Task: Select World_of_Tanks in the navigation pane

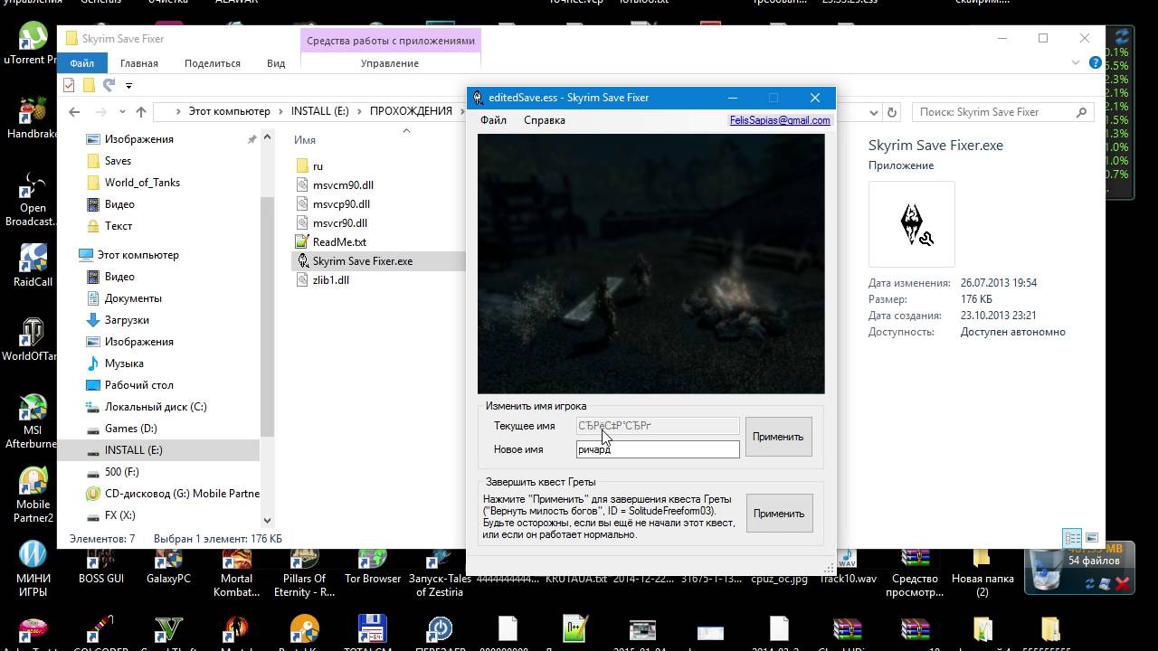Action: (x=142, y=183)
